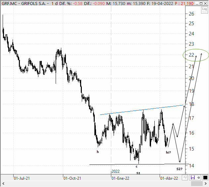Click the 'hi?' annotation label
This screenshot has height=187, width=209.
tap(168, 152)
